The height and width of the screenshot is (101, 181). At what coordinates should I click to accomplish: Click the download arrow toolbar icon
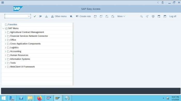pos(46,16)
